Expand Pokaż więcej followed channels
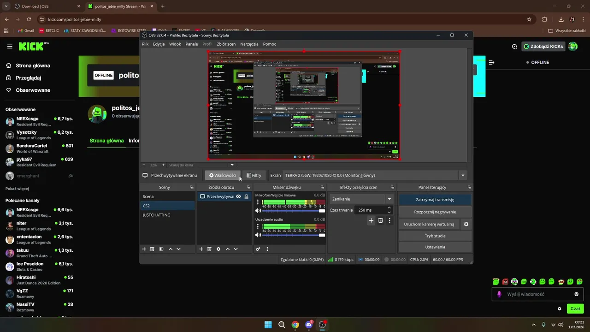 [17, 189]
